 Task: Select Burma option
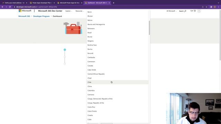pyautogui.click(x=117, y=49)
